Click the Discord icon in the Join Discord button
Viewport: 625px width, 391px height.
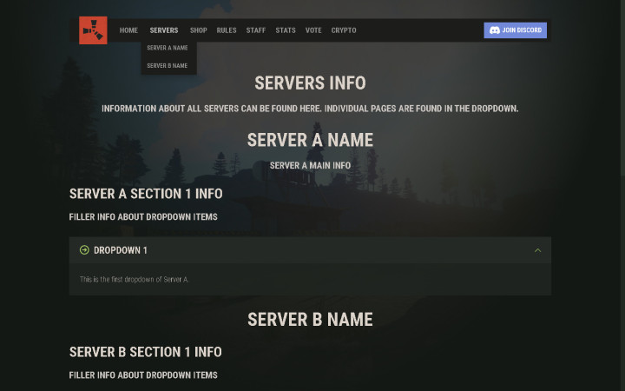tap(494, 30)
